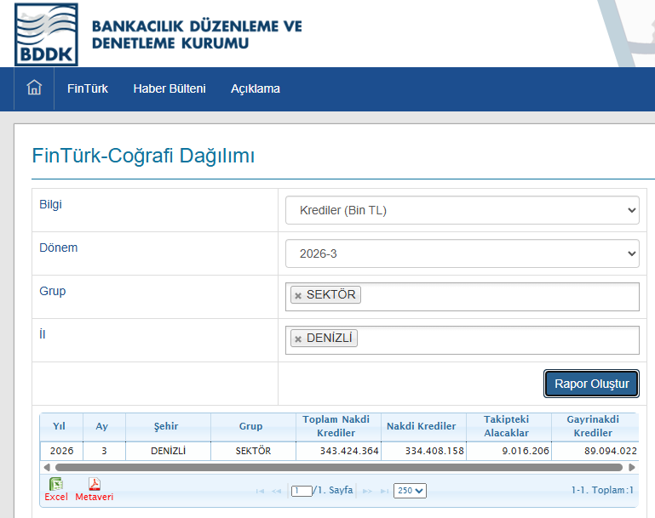This screenshot has height=518, width=655.
Task: Open the Dönem dropdown
Action: click(462, 253)
